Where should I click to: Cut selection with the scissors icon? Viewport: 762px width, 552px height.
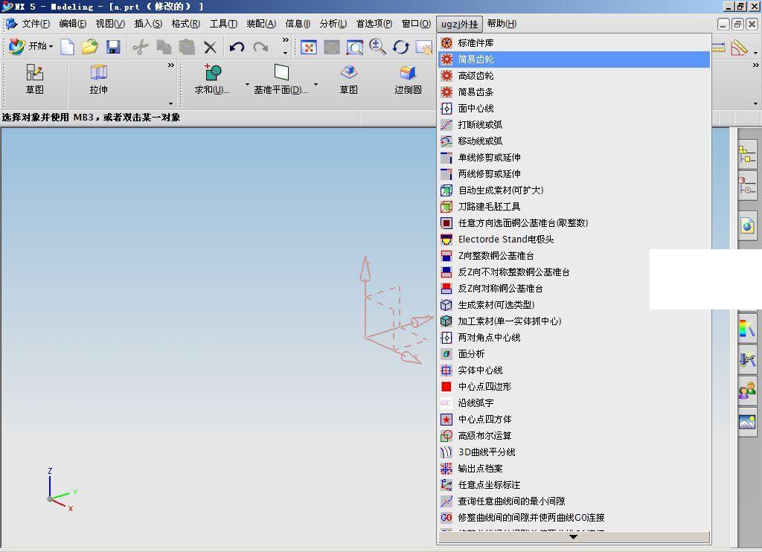141,47
